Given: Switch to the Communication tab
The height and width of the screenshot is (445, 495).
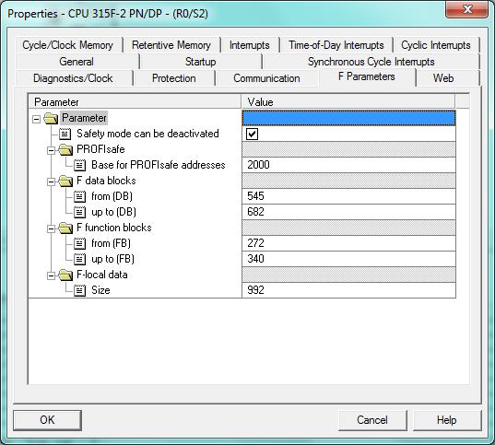Looking at the screenshot, I should [266, 78].
